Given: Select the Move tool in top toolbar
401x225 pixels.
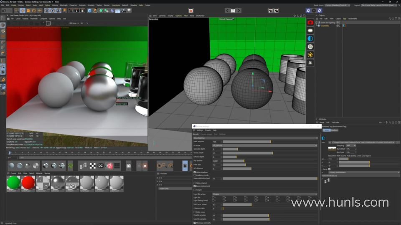Looking at the screenshot, I should [x=22, y=10].
